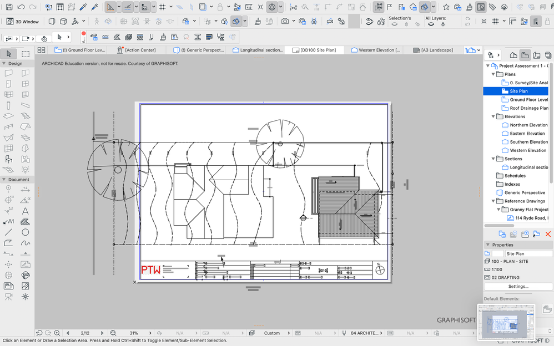Select the Arrow selection tool
This screenshot has height=346, width=554.
[x=9, y=54]
